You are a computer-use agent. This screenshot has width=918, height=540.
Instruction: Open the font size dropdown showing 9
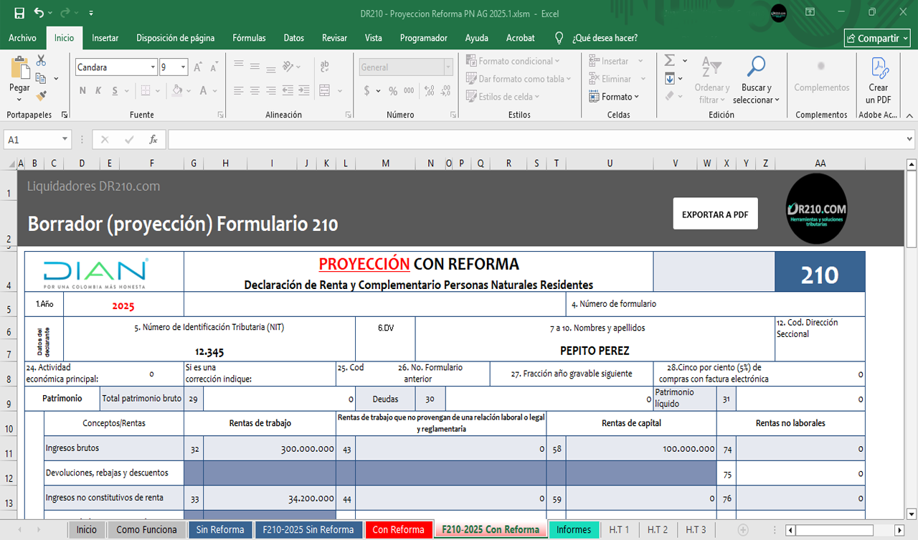pos(184,67)
